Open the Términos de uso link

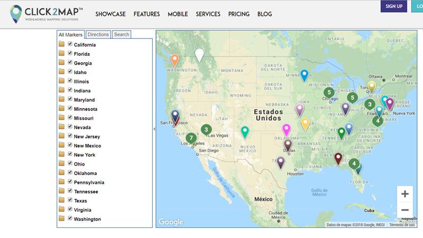(402, 225)
